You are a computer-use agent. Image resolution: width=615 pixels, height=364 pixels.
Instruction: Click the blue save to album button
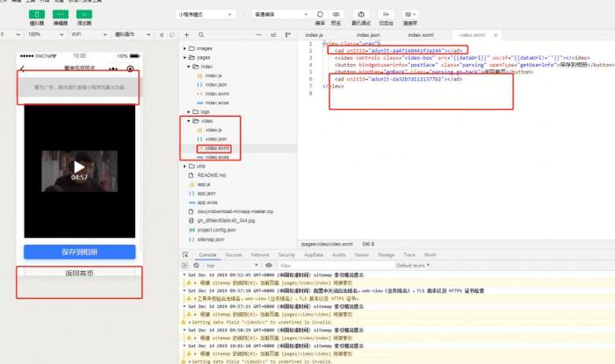pos(79,253)
